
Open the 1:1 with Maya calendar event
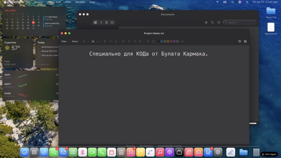click(51, 18)
